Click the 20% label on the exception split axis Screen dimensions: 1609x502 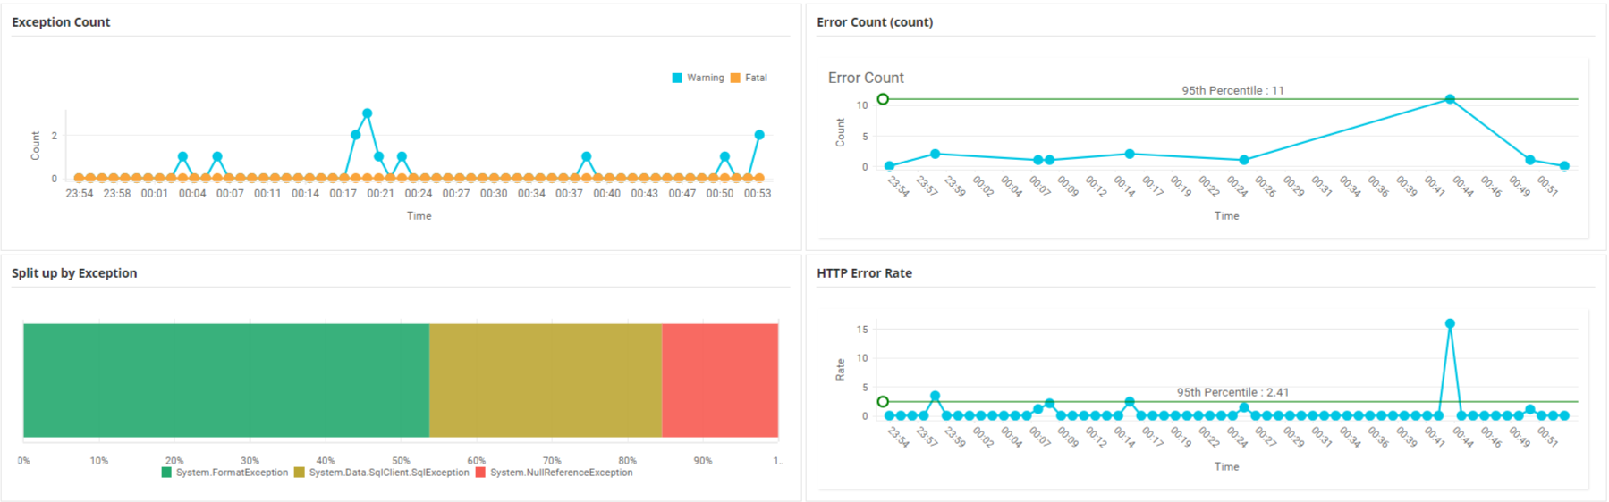174,461
